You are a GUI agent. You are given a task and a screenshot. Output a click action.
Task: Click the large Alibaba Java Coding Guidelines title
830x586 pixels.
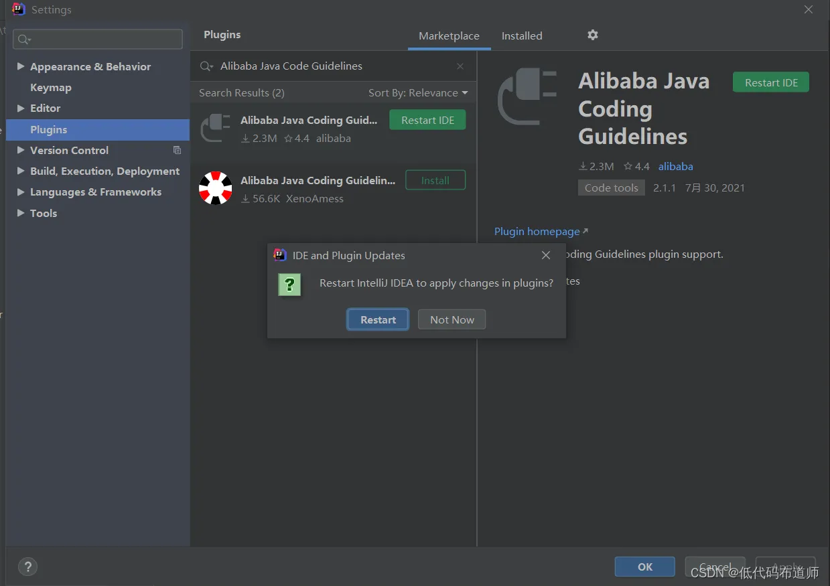pyautogui.click(x=644, y=108)
